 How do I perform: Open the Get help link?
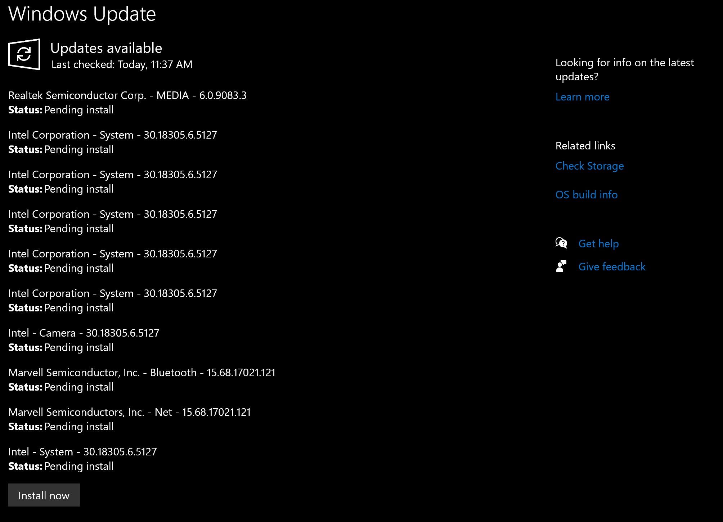coord(598,243)
